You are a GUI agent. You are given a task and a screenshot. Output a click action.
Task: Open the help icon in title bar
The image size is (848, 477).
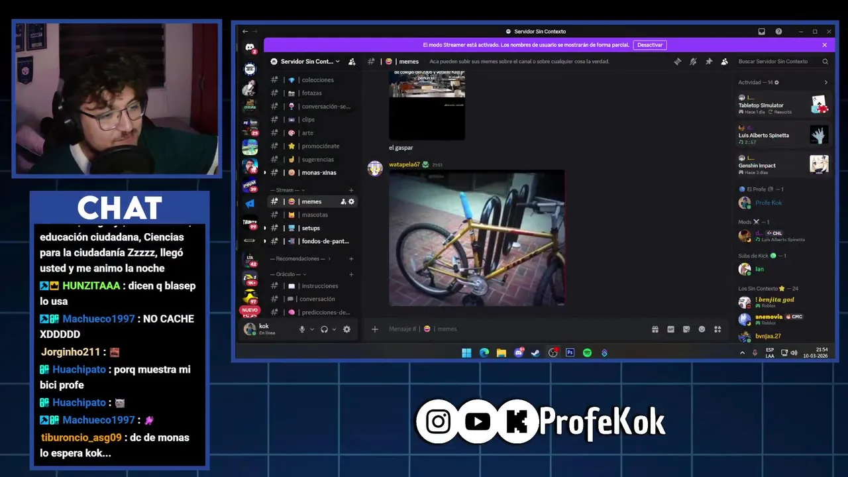point(778,31)
